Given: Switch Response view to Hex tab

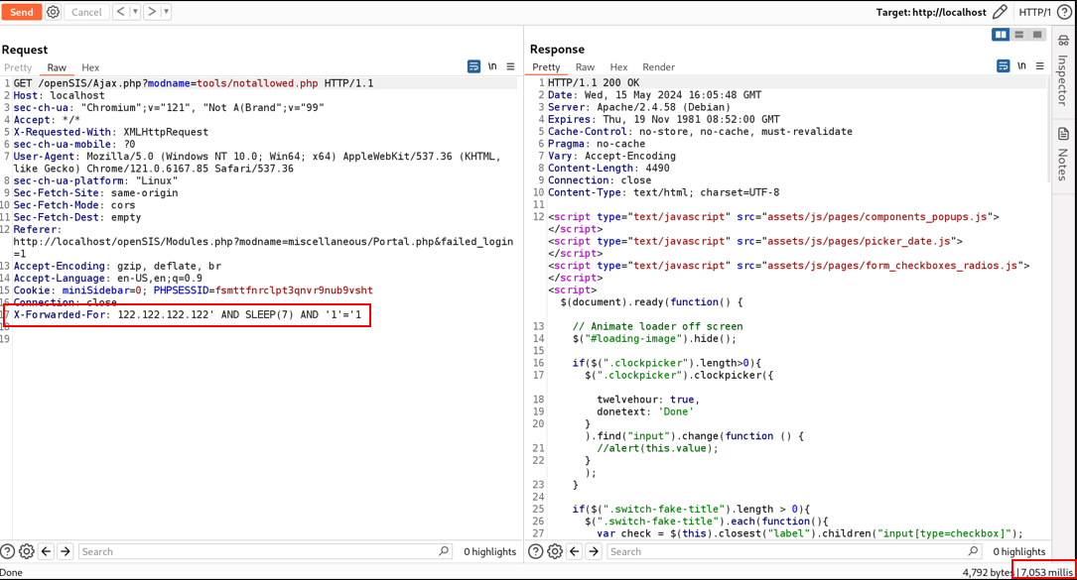Looking at the screenshot, I should coord(618,66).
